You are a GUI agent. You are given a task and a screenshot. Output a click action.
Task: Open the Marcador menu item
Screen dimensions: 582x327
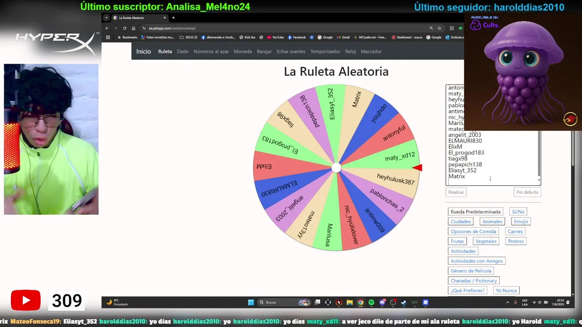point(371,51)
